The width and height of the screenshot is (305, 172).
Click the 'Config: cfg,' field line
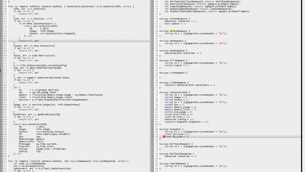click(30, 151)
